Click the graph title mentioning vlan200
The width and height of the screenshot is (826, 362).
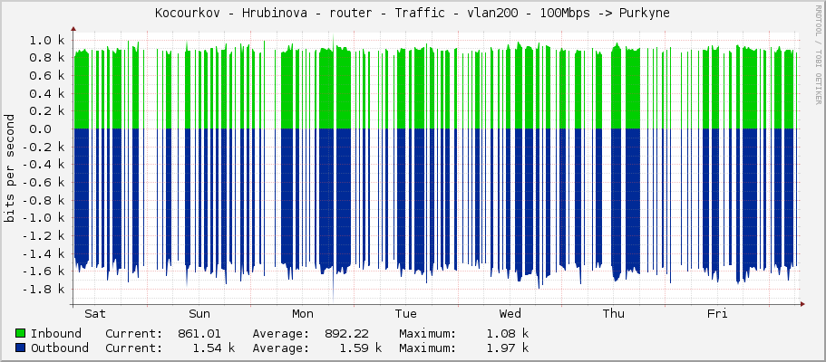click(x=413, y=14)
